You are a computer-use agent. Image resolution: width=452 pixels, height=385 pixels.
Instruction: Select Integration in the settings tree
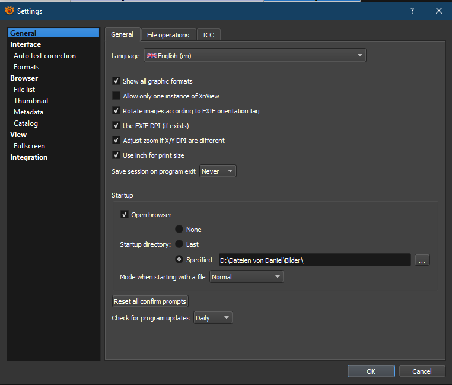[29, 157]
